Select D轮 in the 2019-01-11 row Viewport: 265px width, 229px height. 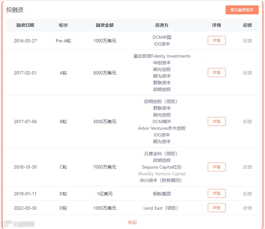(x=63, y=194)
